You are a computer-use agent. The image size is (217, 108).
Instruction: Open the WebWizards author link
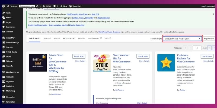pyautogui.click(x=56, y=94)
